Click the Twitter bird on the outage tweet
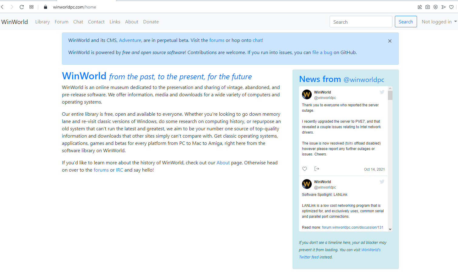458x280 pixels. [382, 92]
